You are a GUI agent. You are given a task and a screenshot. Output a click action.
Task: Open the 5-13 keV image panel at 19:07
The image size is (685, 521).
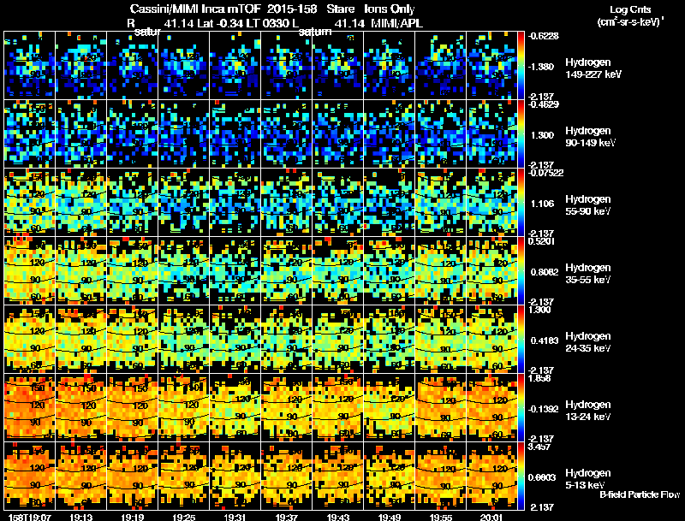pos(30,476)
